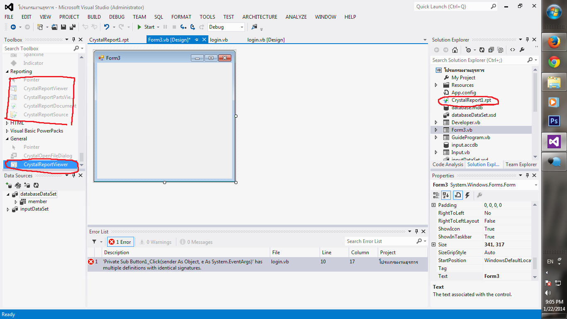Image resolution: width=567 pixels, height=319 pixels.
Task: Collapse the General toolbox group
Action: [x=7, y=139]
